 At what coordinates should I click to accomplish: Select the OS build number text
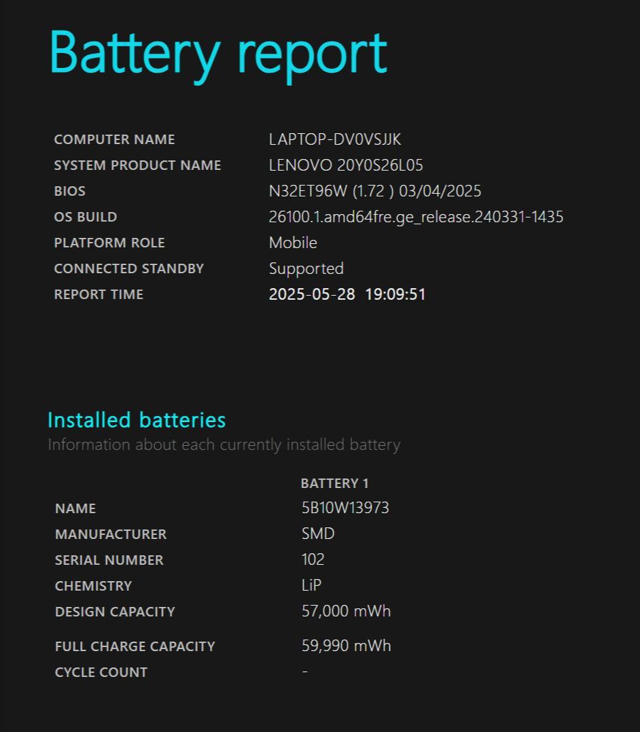tap(416, 217)
